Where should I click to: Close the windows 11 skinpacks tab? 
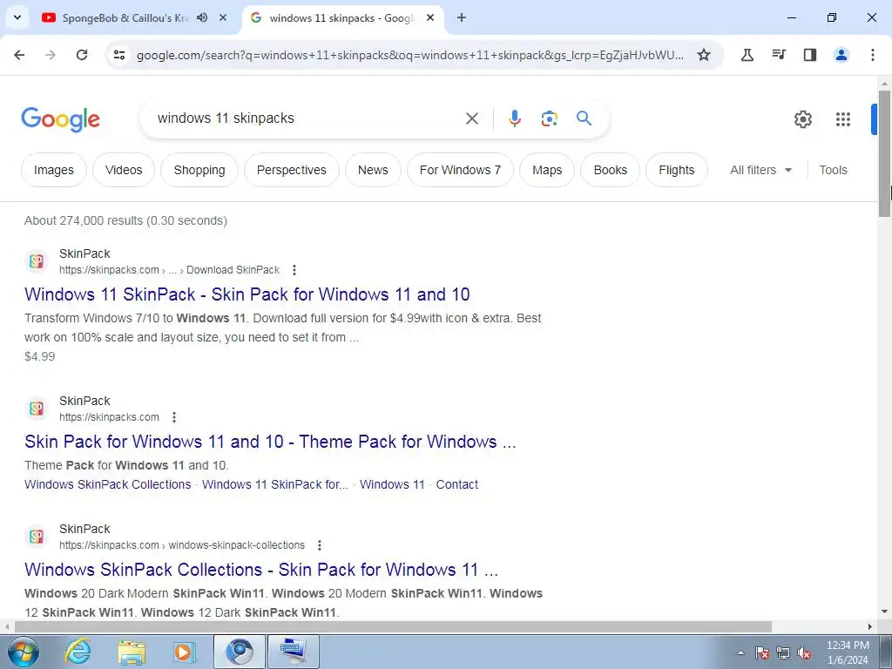(430, 17)
